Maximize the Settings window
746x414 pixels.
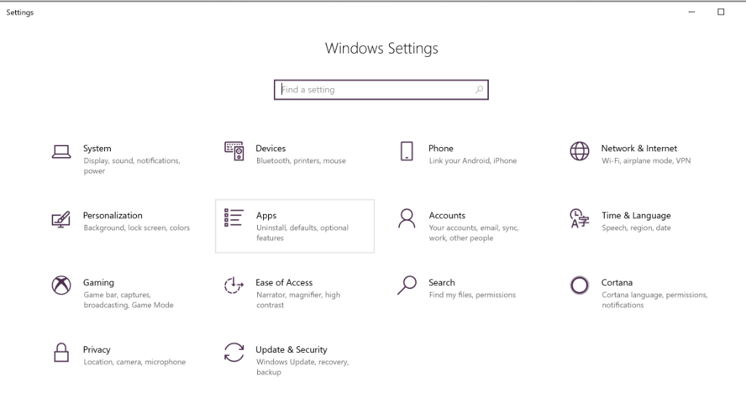coord(721,12)
